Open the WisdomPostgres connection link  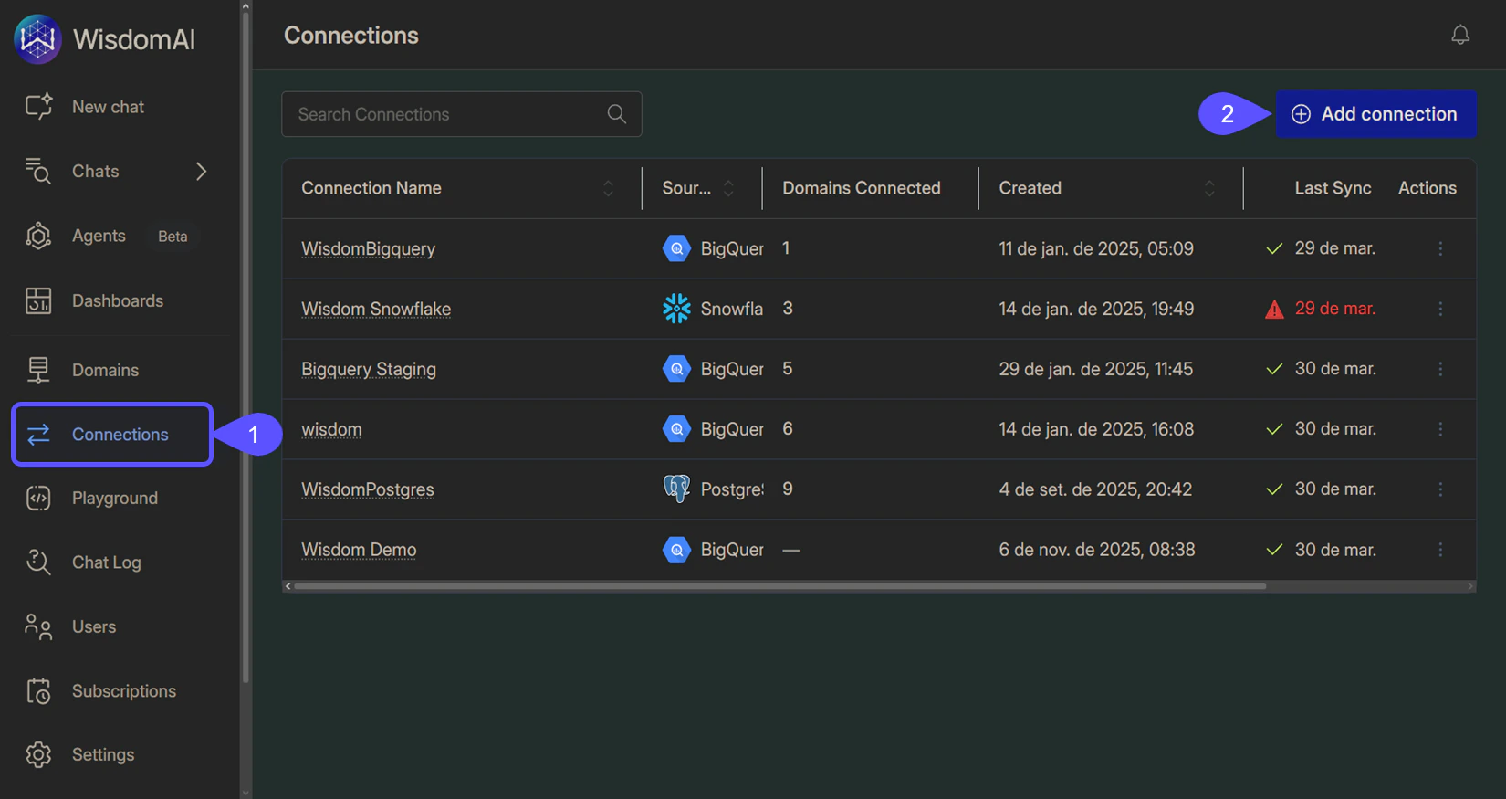pos(368,489)
